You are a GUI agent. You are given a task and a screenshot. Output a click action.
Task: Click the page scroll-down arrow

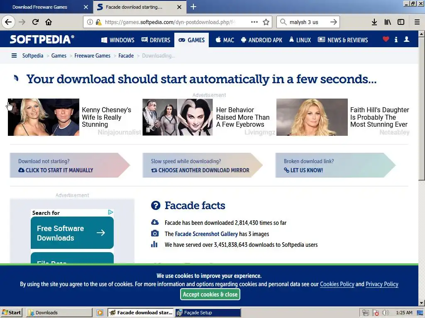pos(421,303)
